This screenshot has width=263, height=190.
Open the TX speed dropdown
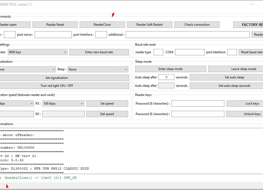17,104
